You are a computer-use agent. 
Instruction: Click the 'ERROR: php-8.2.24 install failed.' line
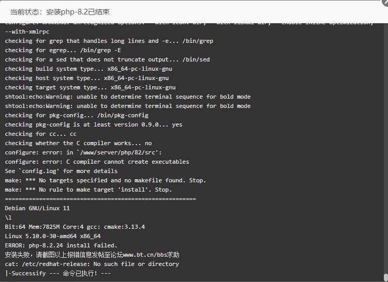click(61, 245)
